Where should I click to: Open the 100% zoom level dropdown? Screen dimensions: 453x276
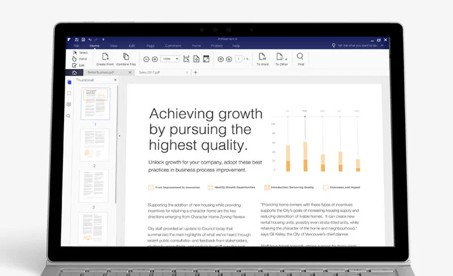(x=169, y=59)
